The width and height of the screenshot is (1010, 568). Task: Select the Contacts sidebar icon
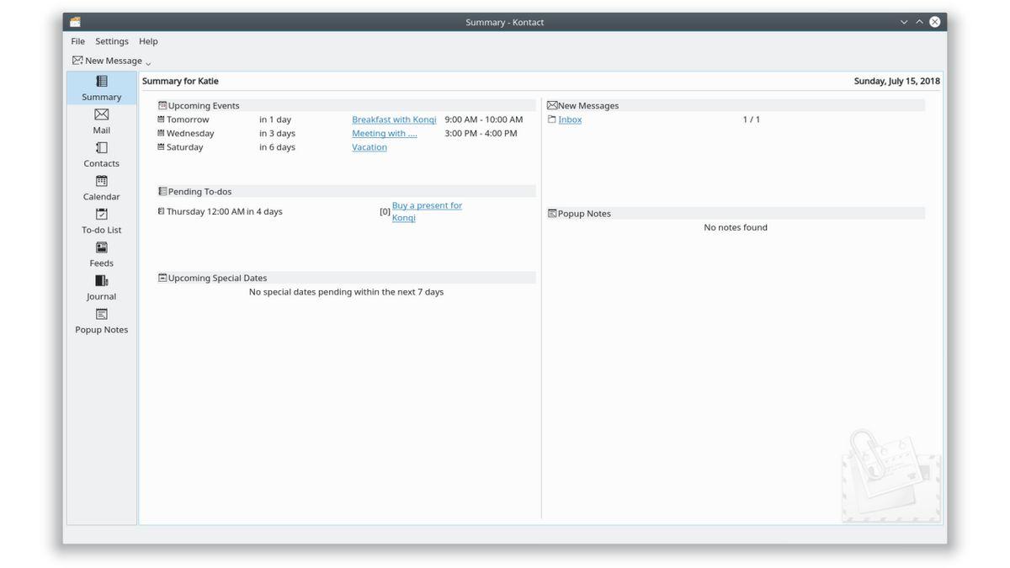(101, 148)
